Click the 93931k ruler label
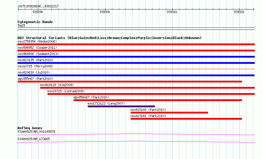Viewport: 263px width, 159px height. 172,12
